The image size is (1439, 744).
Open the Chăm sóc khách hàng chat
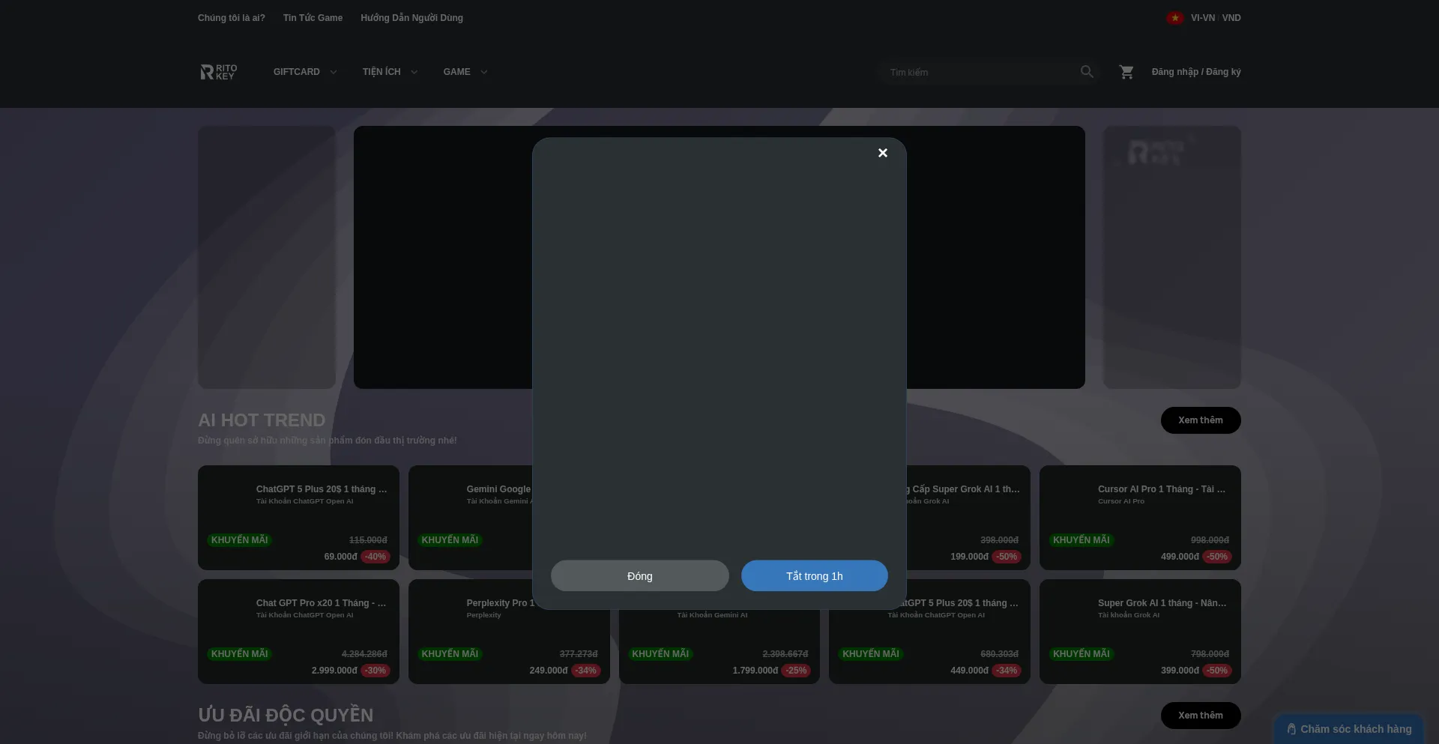point(1349,729)
